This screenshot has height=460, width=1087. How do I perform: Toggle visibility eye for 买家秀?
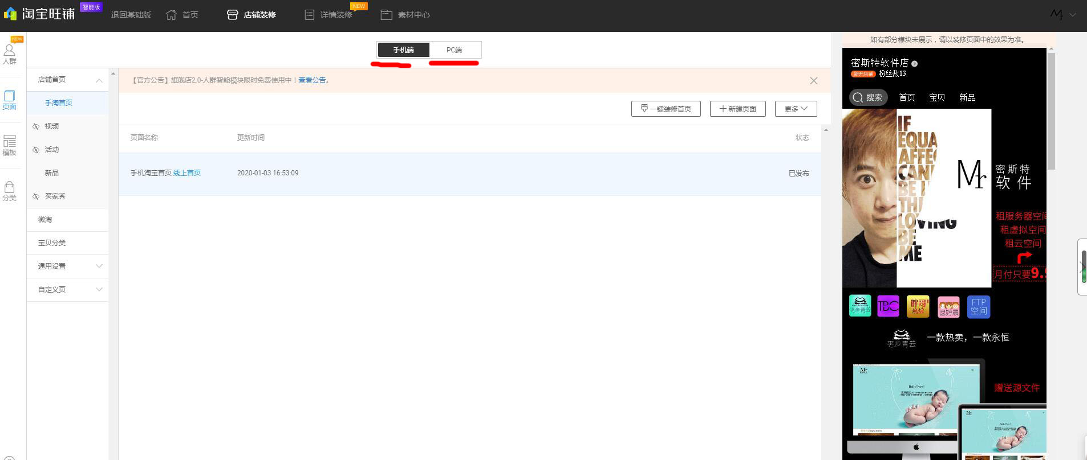pos(36,196)
